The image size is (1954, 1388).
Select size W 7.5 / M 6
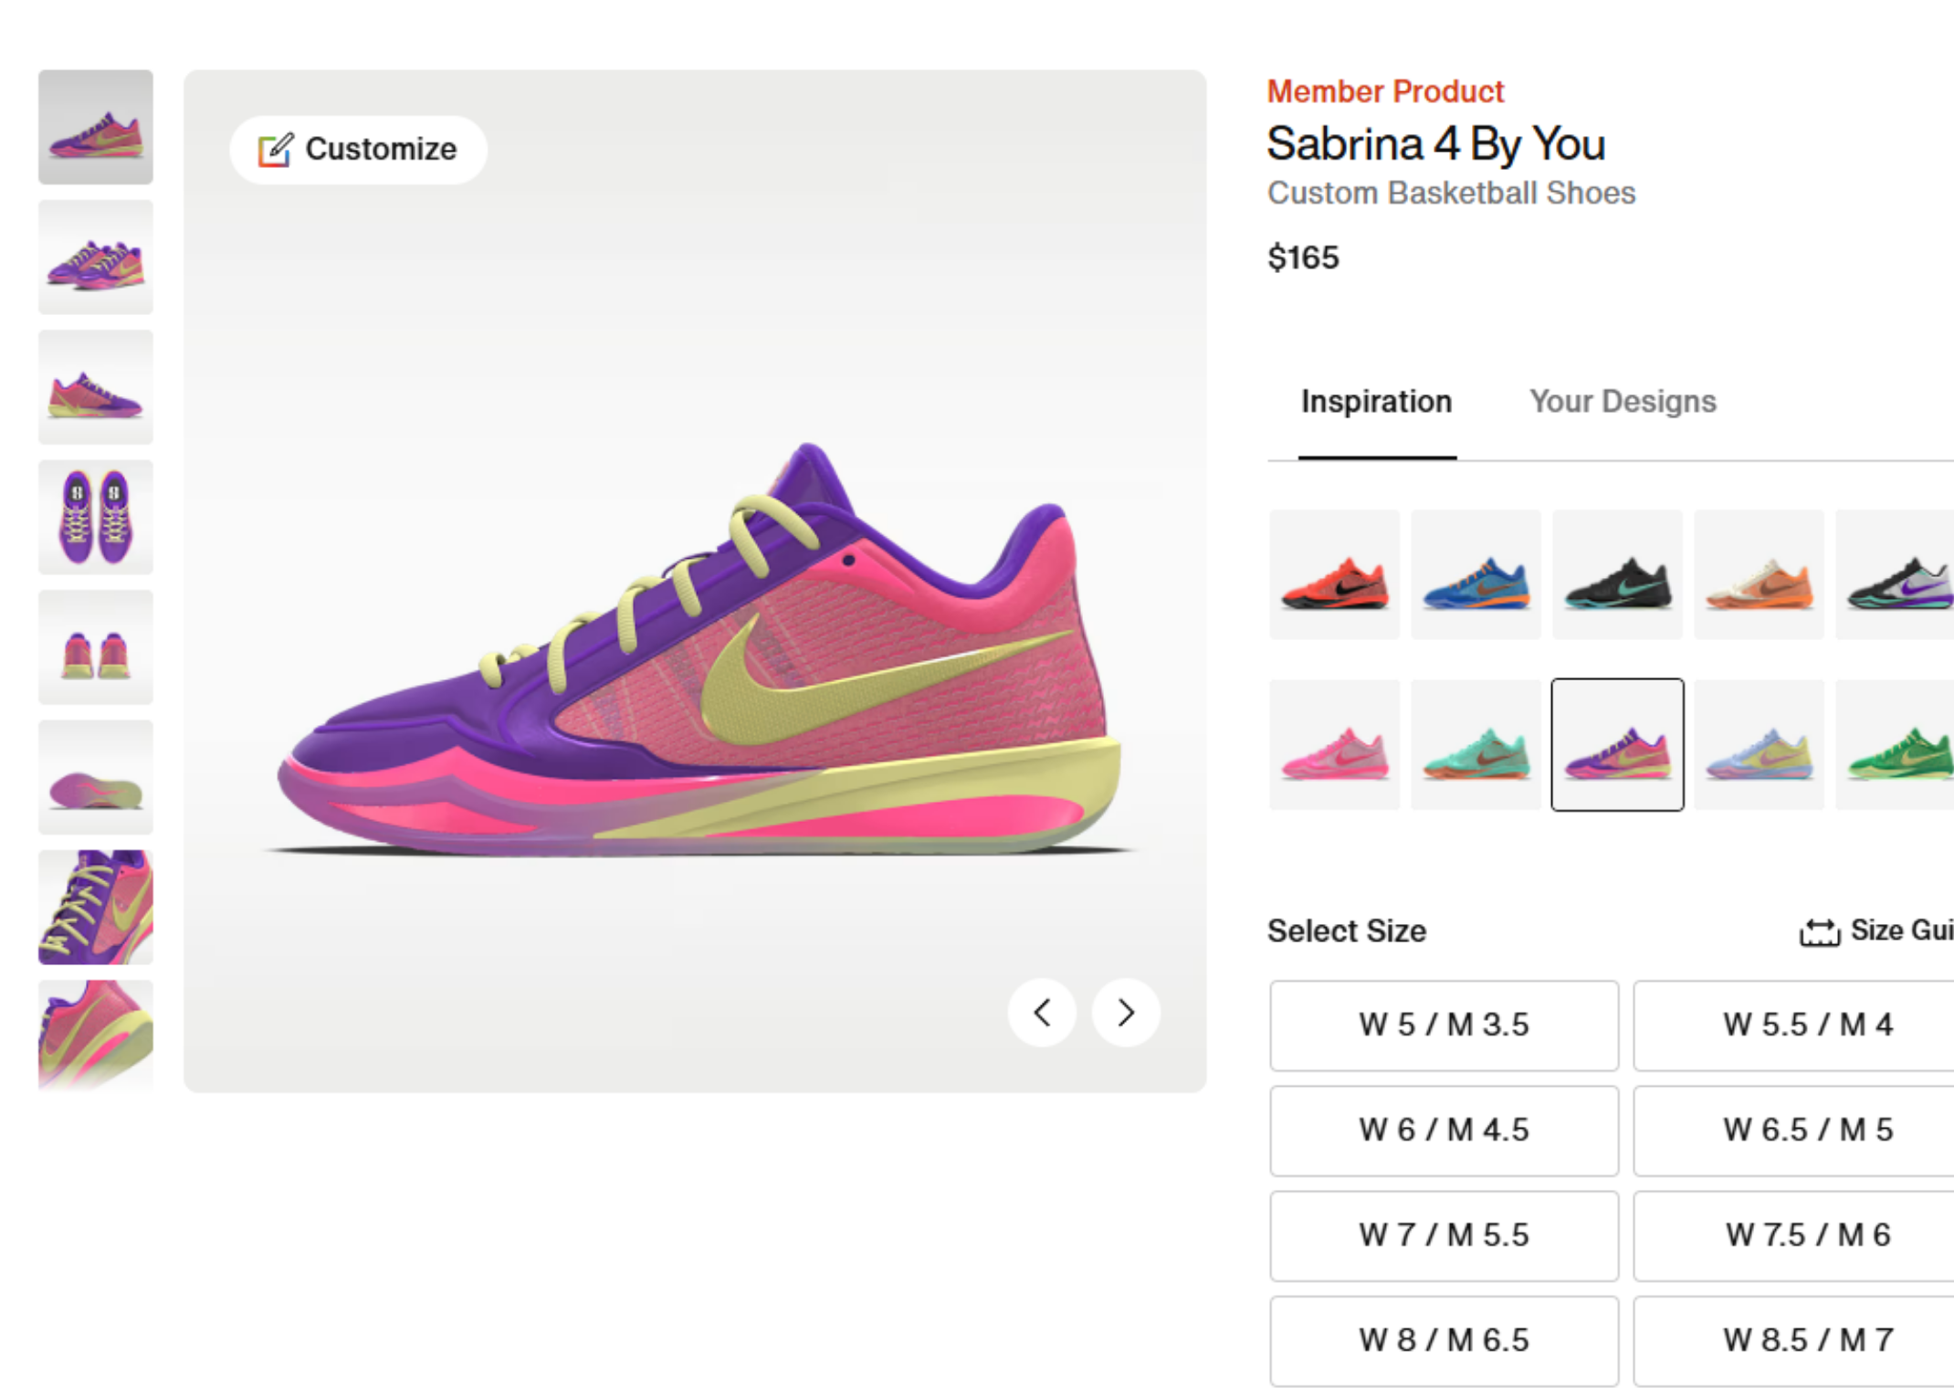point(1793,1236)
